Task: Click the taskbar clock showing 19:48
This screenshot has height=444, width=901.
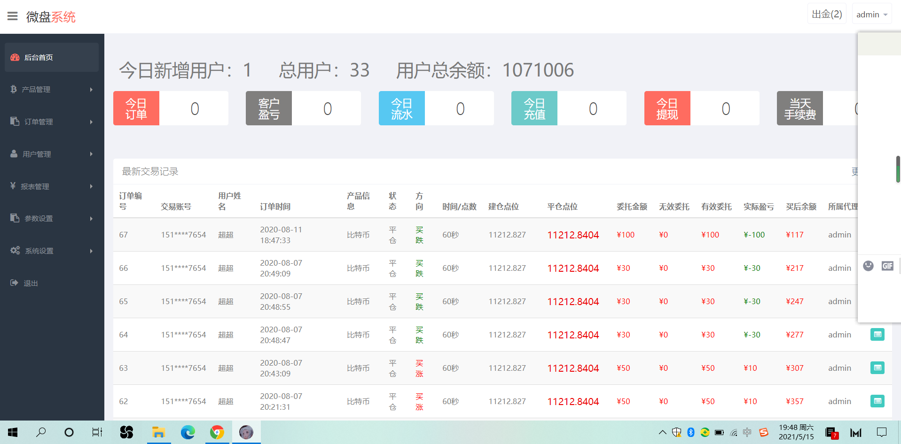Action: coord(796,432)
